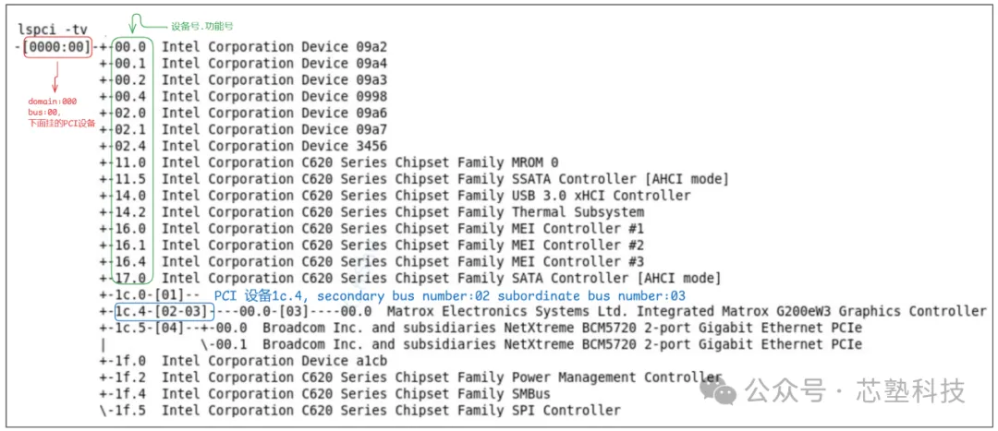Click the red-boxed [0000:00] root node
Screen dimensions: 998x431
pyautogui.click(x=58, y=47)
